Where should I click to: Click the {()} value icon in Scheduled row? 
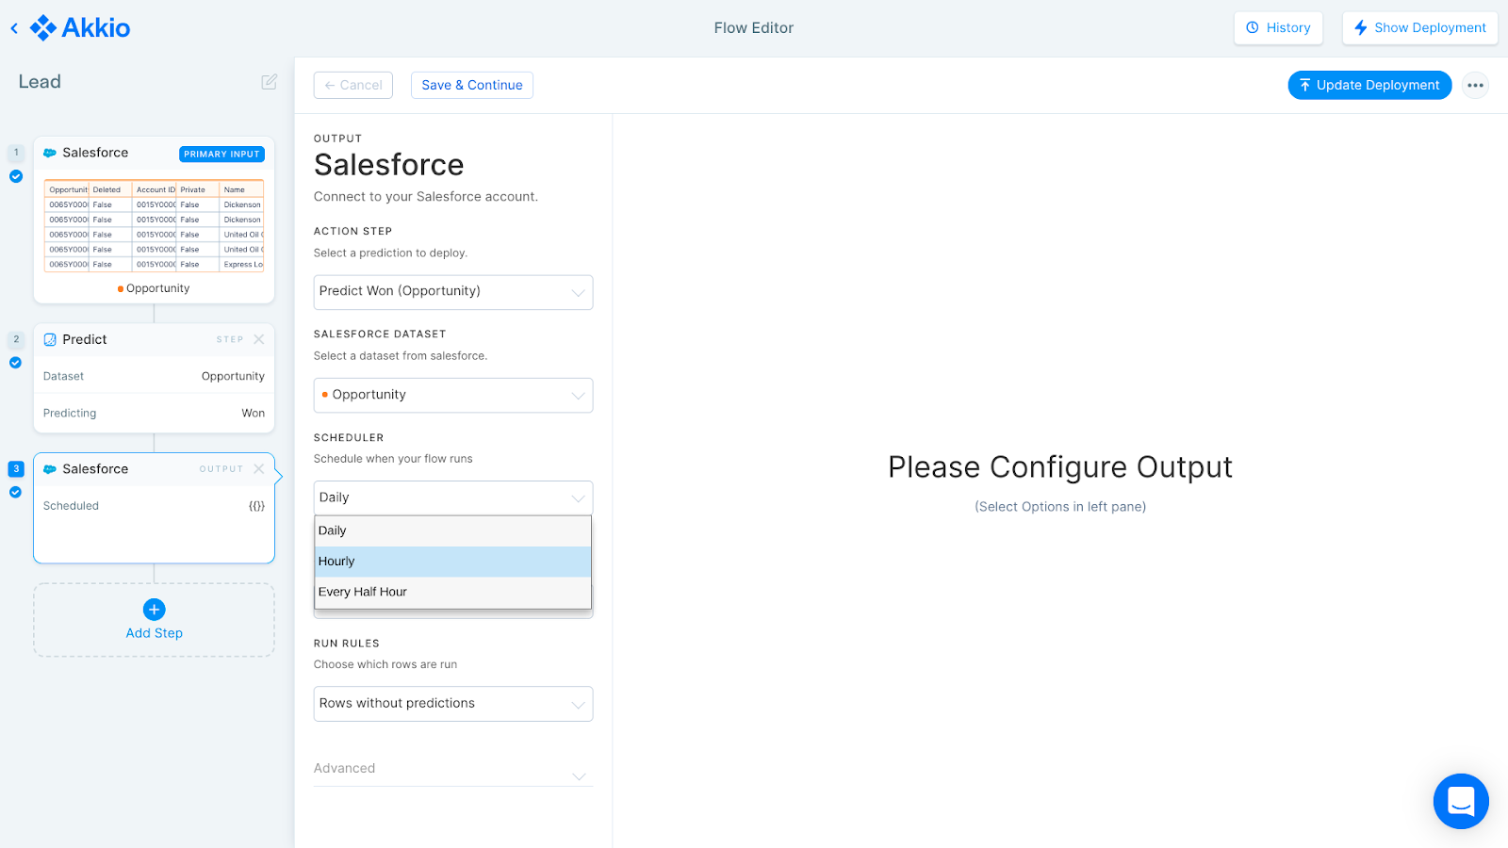click(x=256, y=506)
